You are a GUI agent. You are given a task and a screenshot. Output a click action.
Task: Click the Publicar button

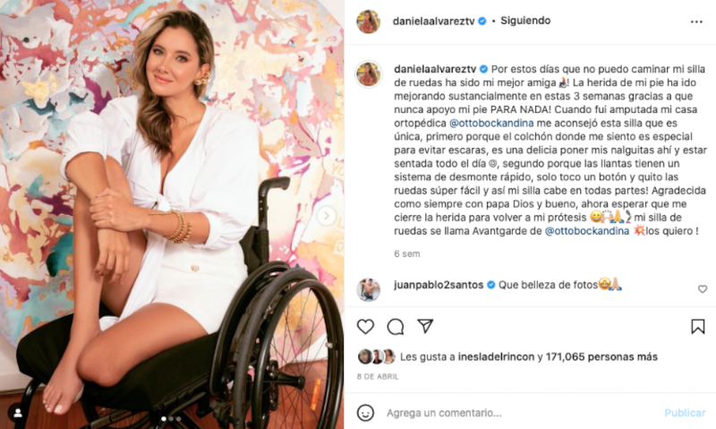click(x=685, y=413)
